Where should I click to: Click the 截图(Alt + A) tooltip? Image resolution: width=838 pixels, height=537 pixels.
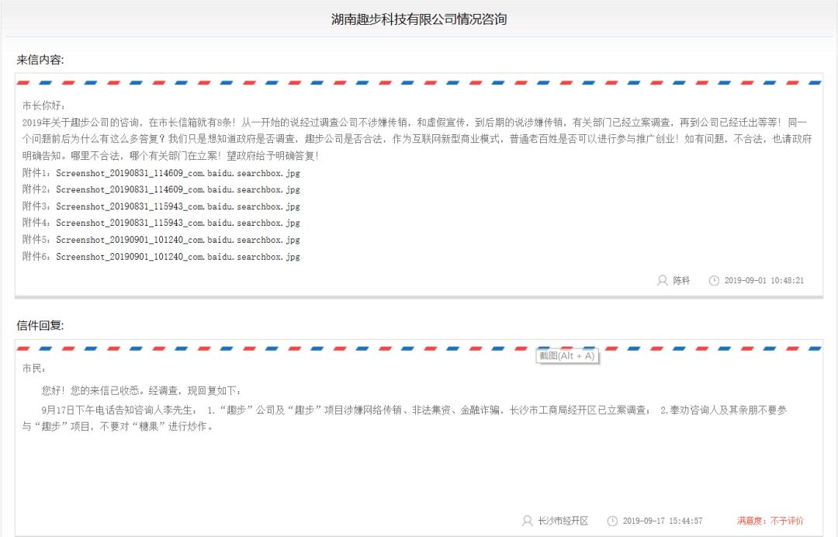[x=567, y=356]
